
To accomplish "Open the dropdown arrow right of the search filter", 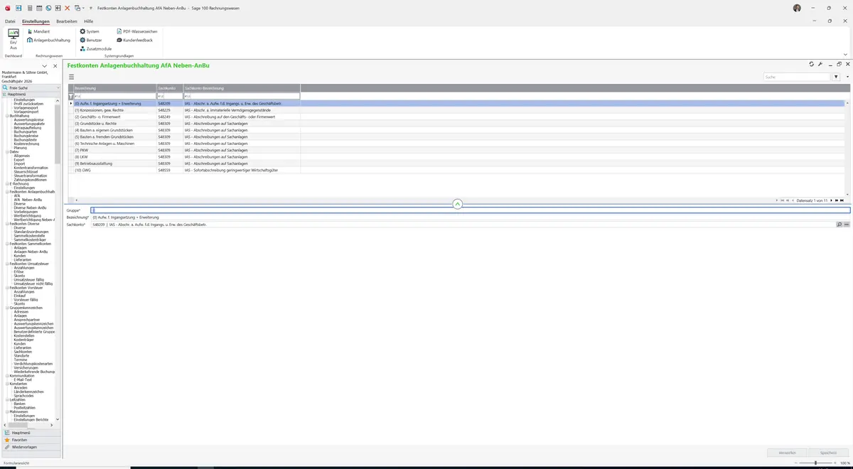I will (x=847, y=77).
